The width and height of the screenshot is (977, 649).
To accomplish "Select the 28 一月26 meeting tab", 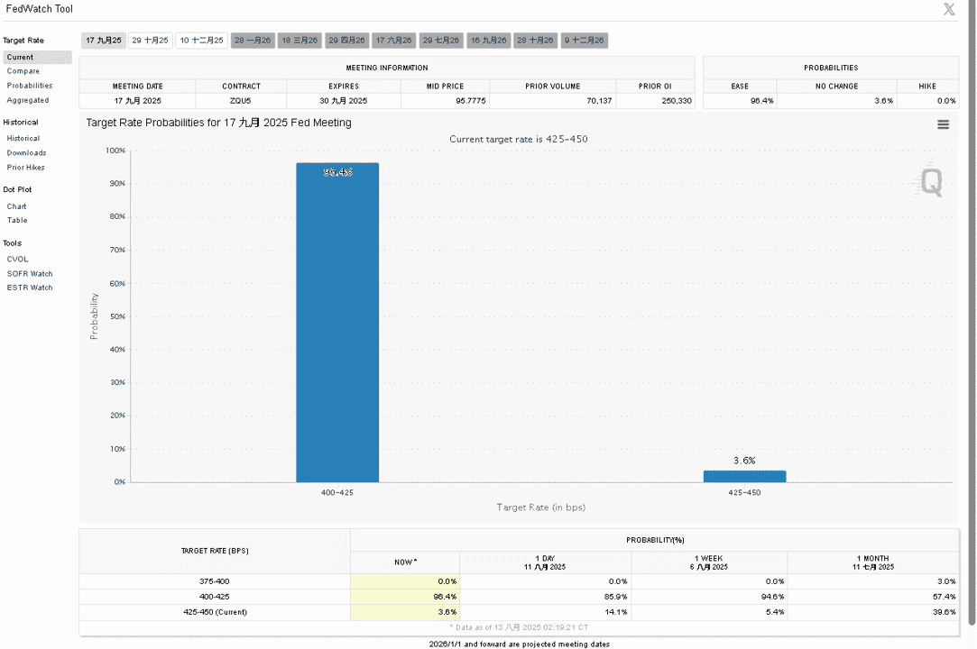I will 253,41.
